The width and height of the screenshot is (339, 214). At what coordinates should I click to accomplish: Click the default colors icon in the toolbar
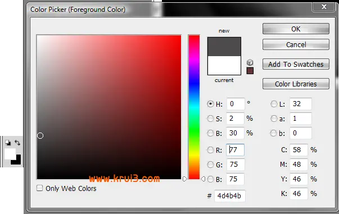click(8, 143)
